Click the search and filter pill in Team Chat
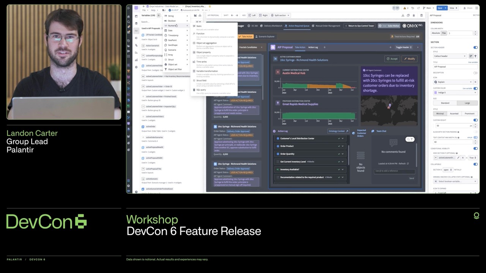486x273 pixels. 410,139
